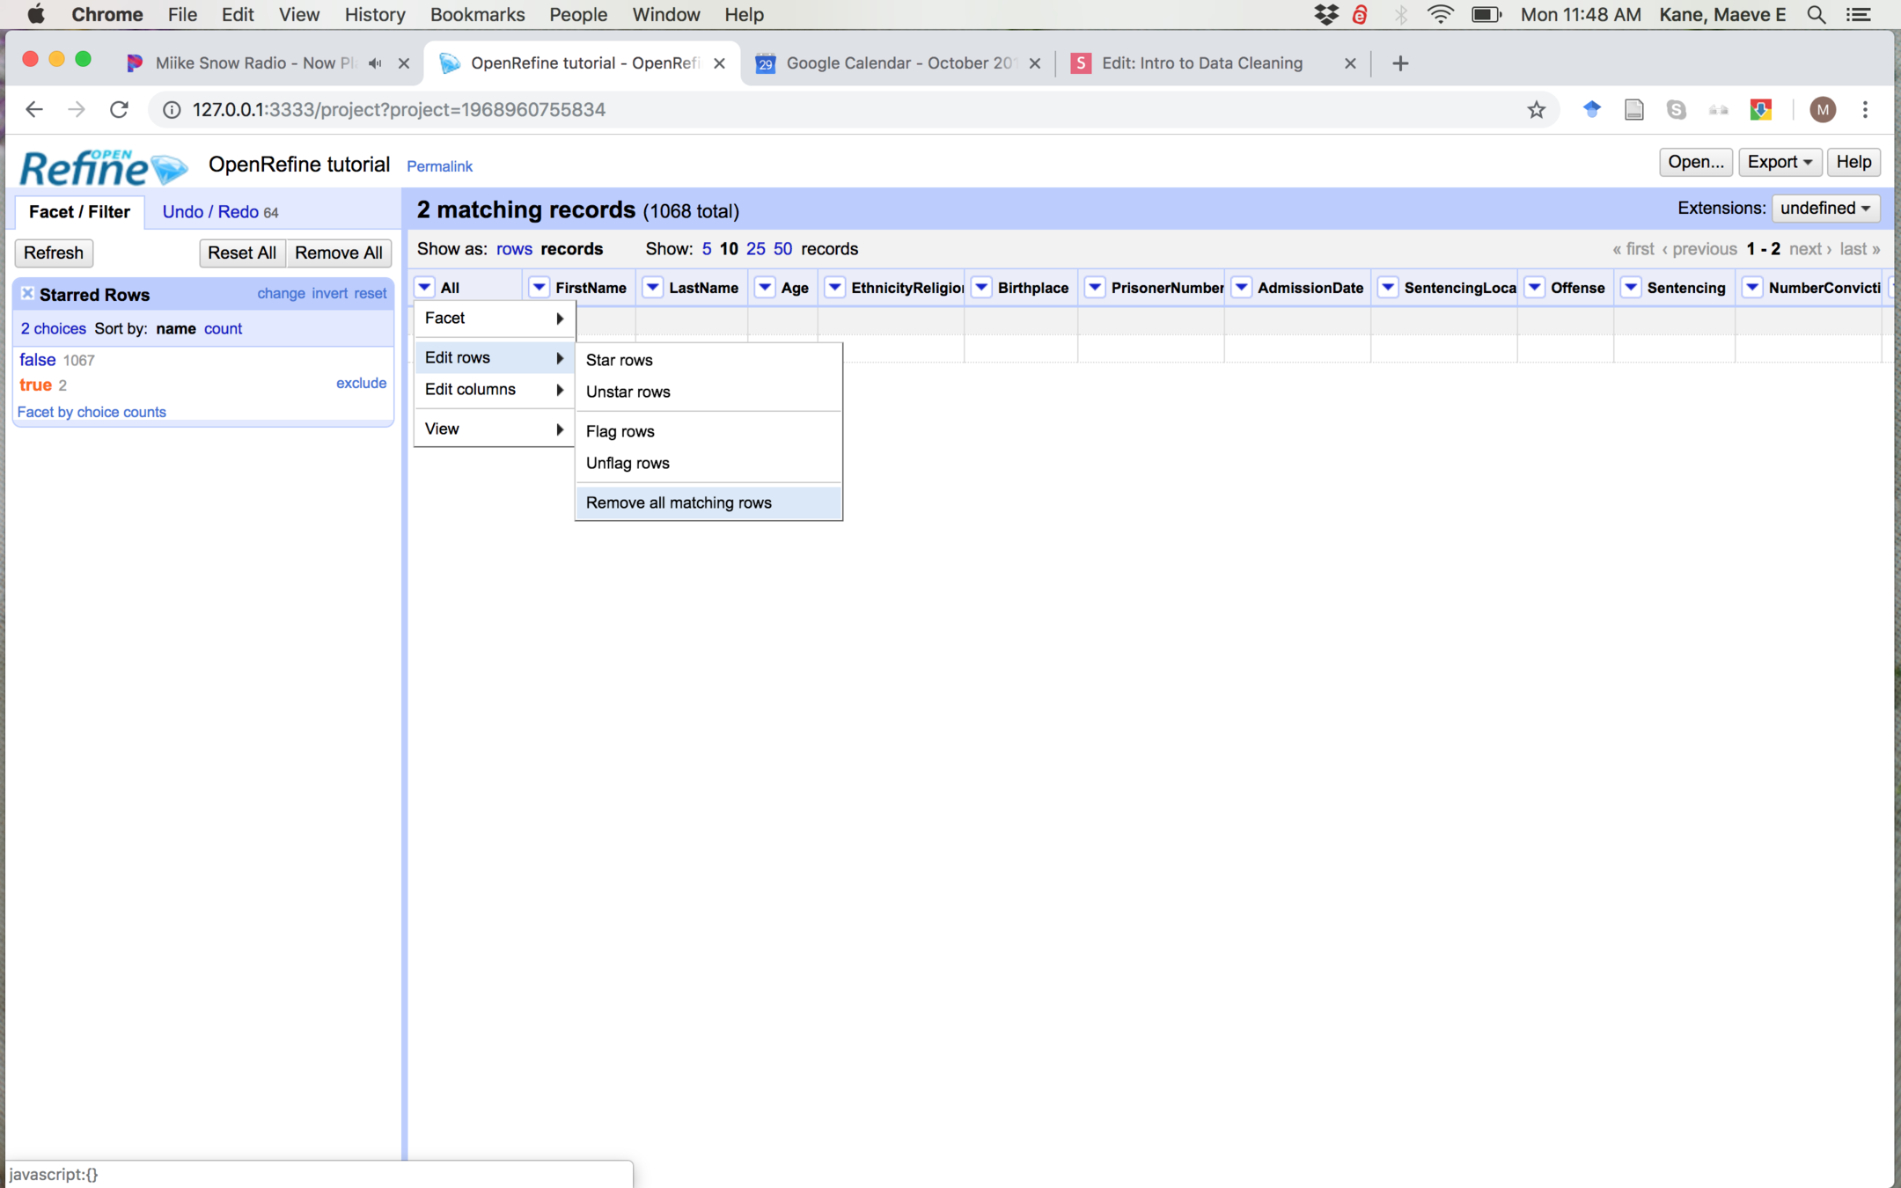Close the Starred Rows facet
Image resolution: width=1901 pixels, height=1188 pixels.
point(27,294)
